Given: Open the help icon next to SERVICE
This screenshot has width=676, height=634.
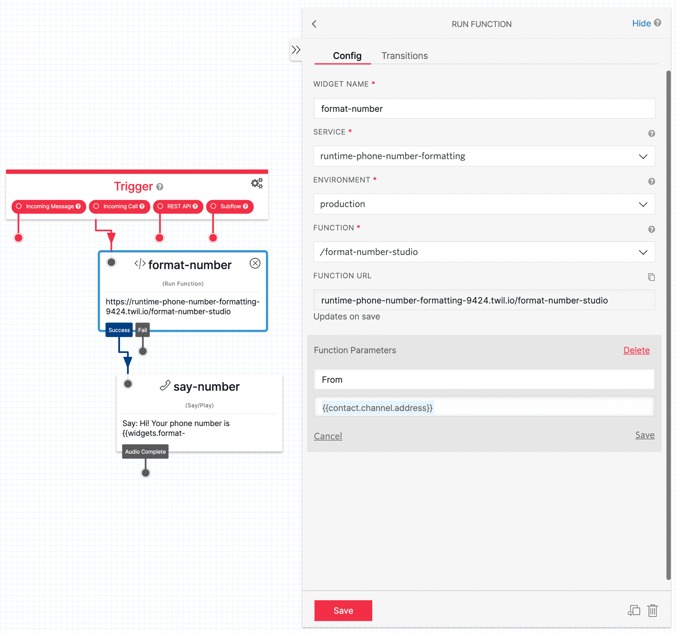Looking at the screenshot, I should point(651,134).
